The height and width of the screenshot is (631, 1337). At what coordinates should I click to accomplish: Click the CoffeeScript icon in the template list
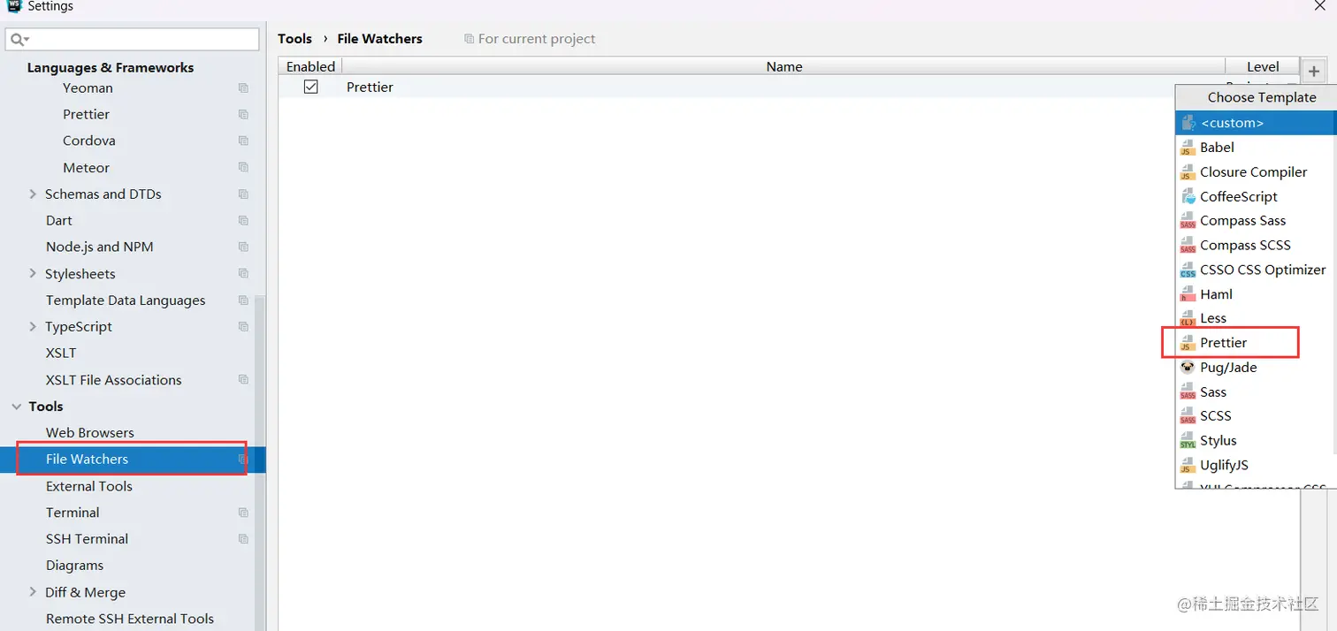click(x=1188, y=196)
